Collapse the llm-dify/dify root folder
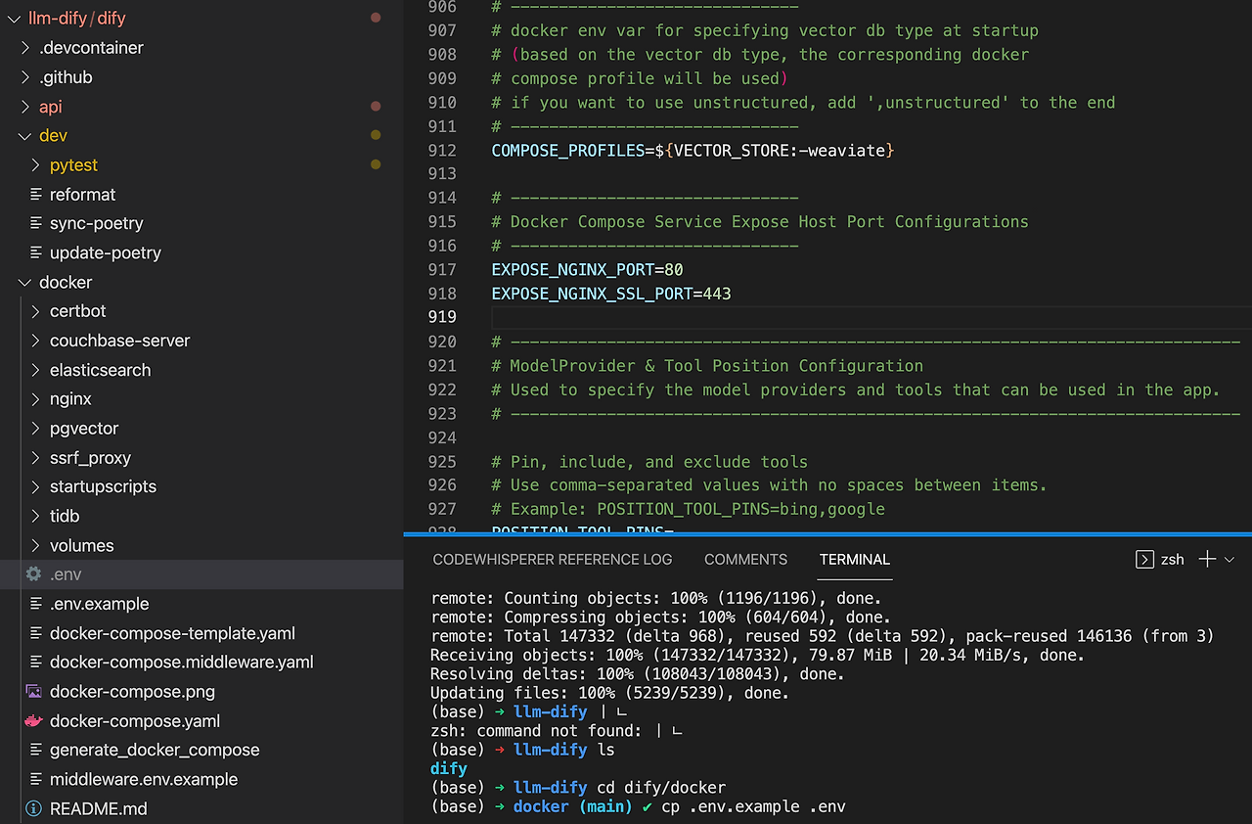 (x=14, y=19)
